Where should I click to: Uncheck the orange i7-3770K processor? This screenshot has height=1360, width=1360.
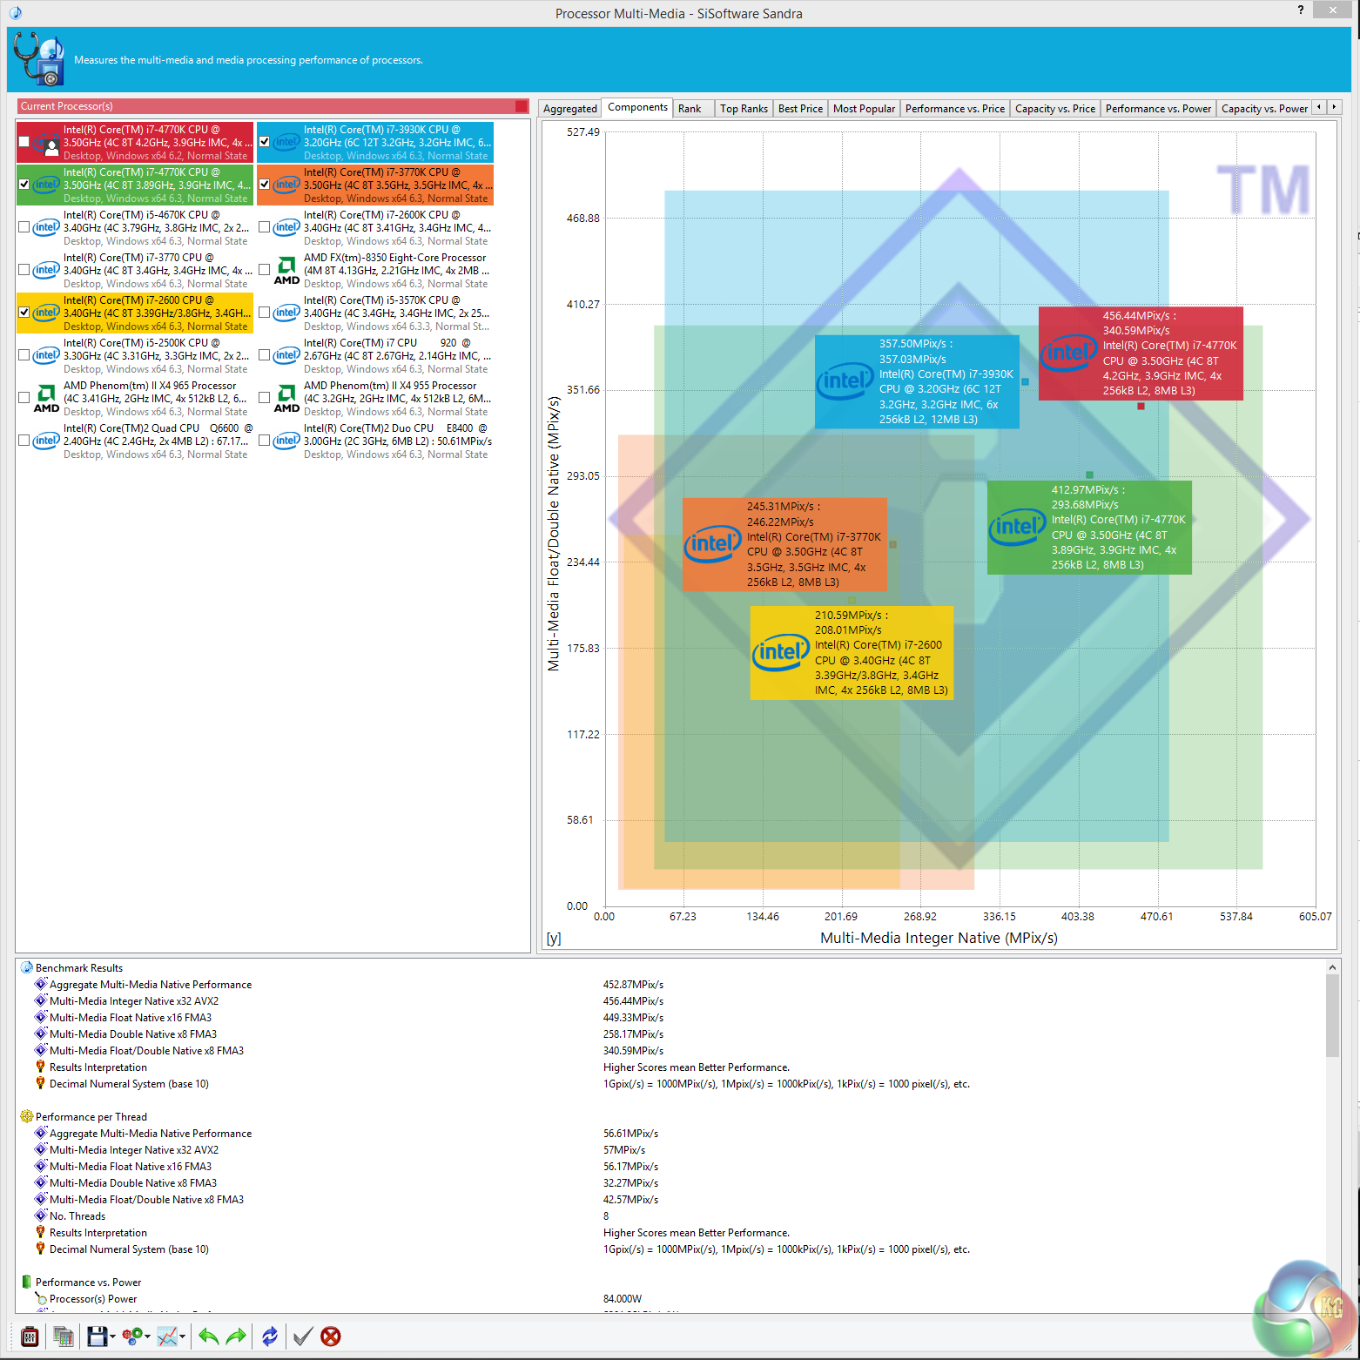tap(264, 185)
